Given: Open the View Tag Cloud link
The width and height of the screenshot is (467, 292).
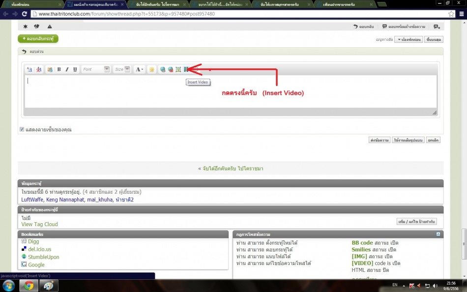Looking at the screenshot, I should (39, 224).
